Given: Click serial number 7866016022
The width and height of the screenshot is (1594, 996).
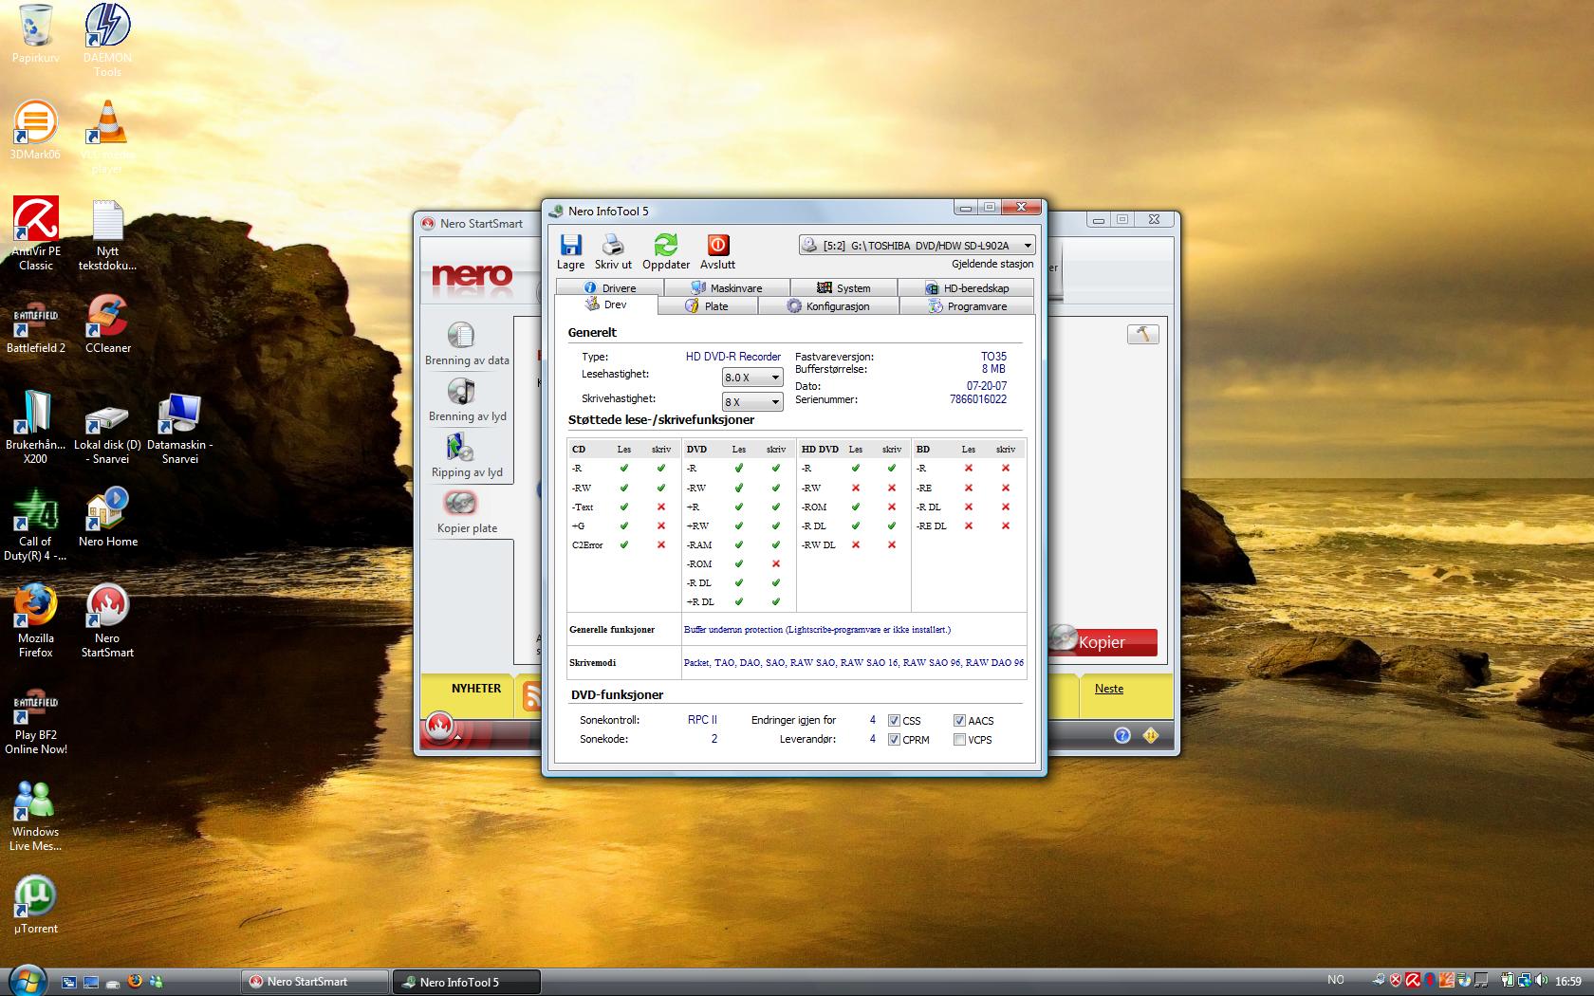Looking at the screenshot, I should click(978, 399).
